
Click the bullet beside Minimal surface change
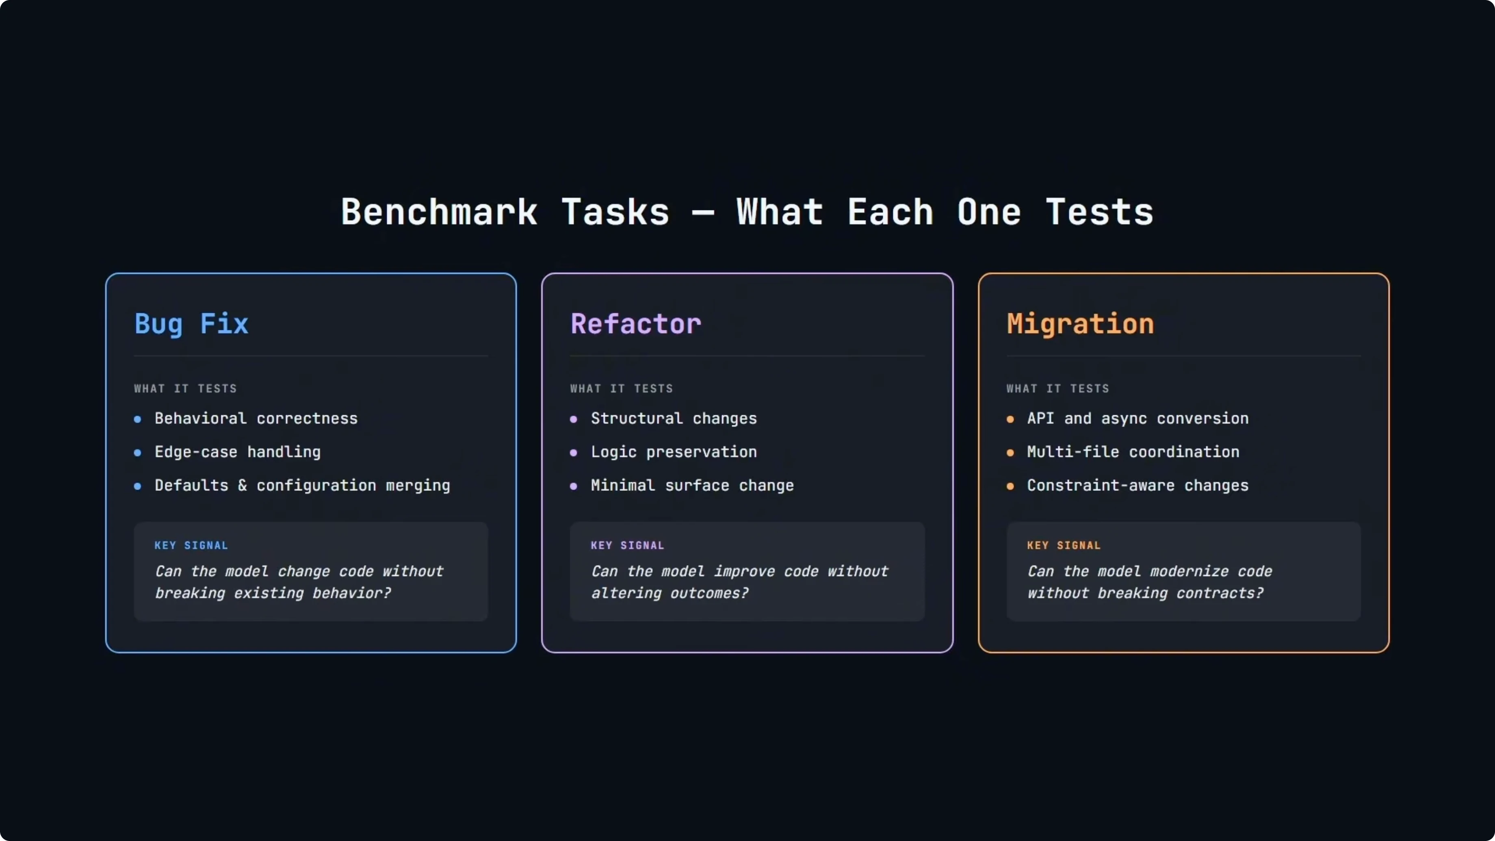coord(573,486)
